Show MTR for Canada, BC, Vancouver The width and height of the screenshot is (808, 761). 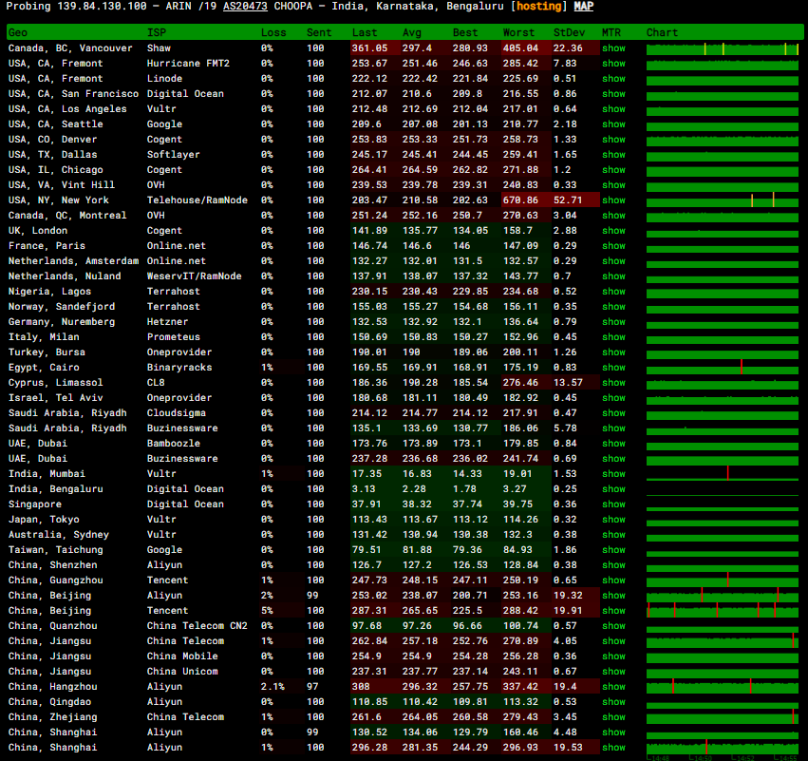(613, 48)
